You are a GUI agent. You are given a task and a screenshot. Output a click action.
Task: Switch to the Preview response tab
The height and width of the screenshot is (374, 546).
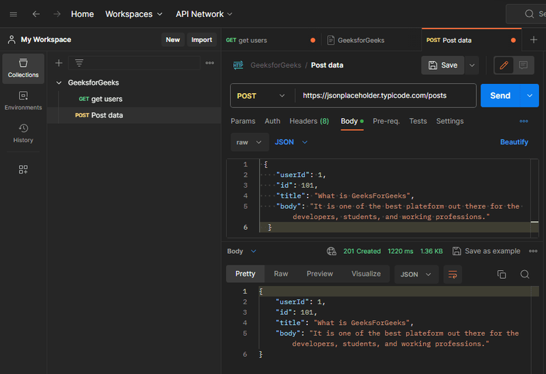click(319, 274)
